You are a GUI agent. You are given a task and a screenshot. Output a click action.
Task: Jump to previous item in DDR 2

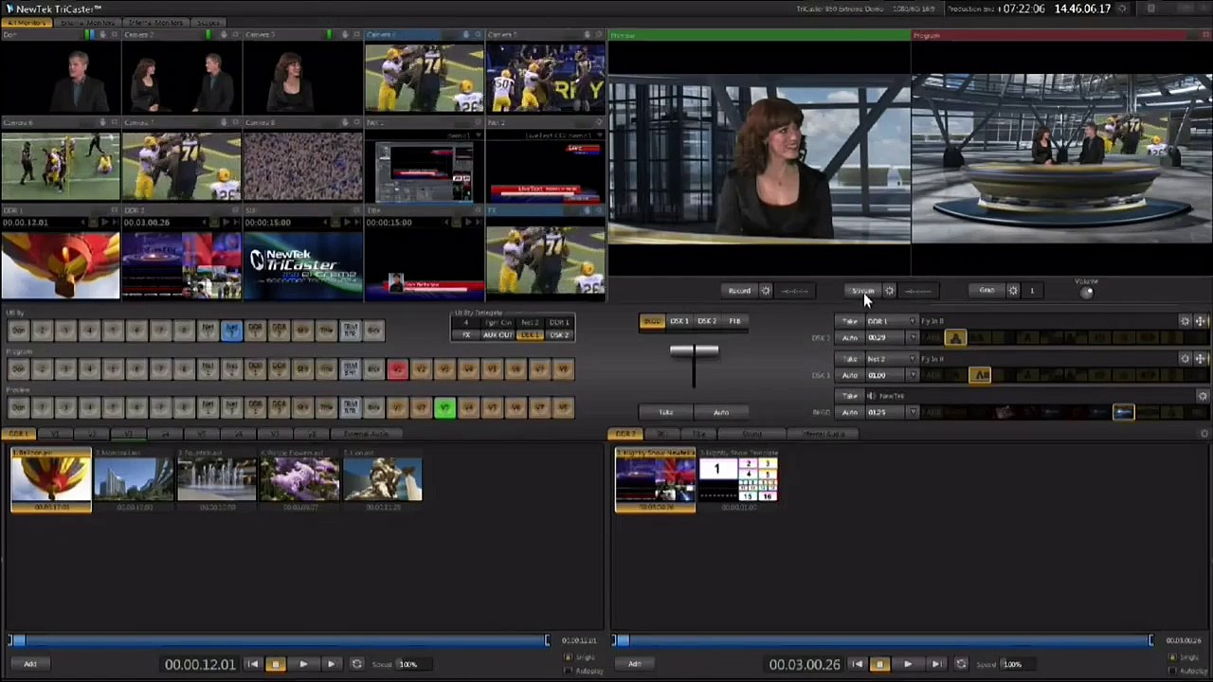point(857,665)
